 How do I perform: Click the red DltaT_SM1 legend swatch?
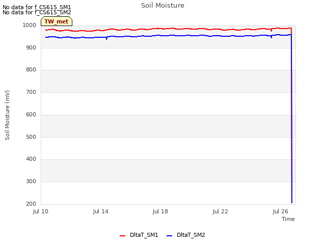[x=122, y=236]
